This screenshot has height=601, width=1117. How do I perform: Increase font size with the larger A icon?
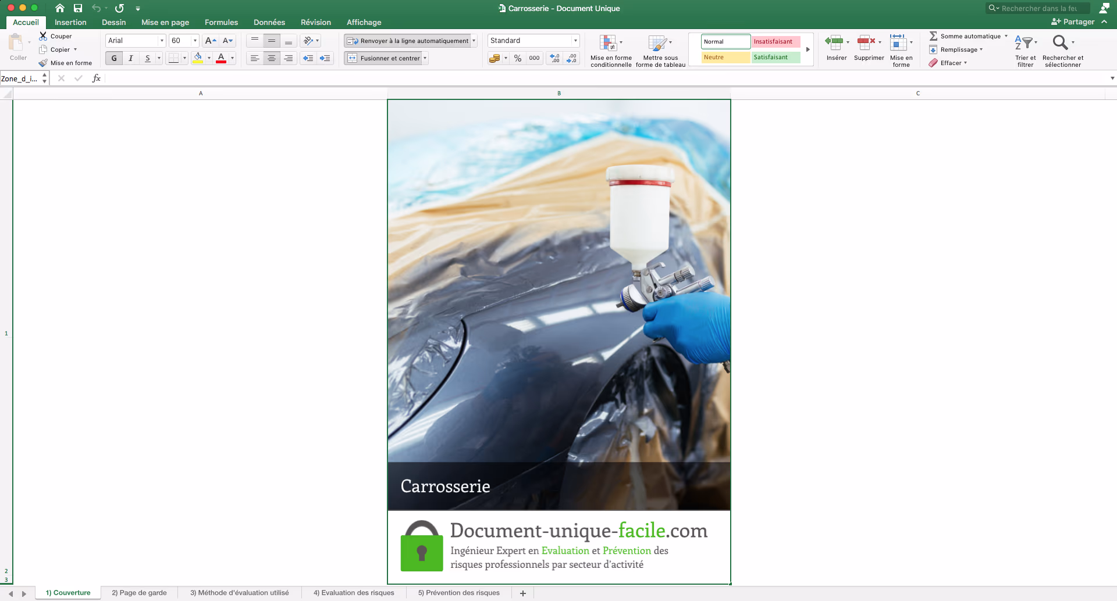(x=211, y=41)
